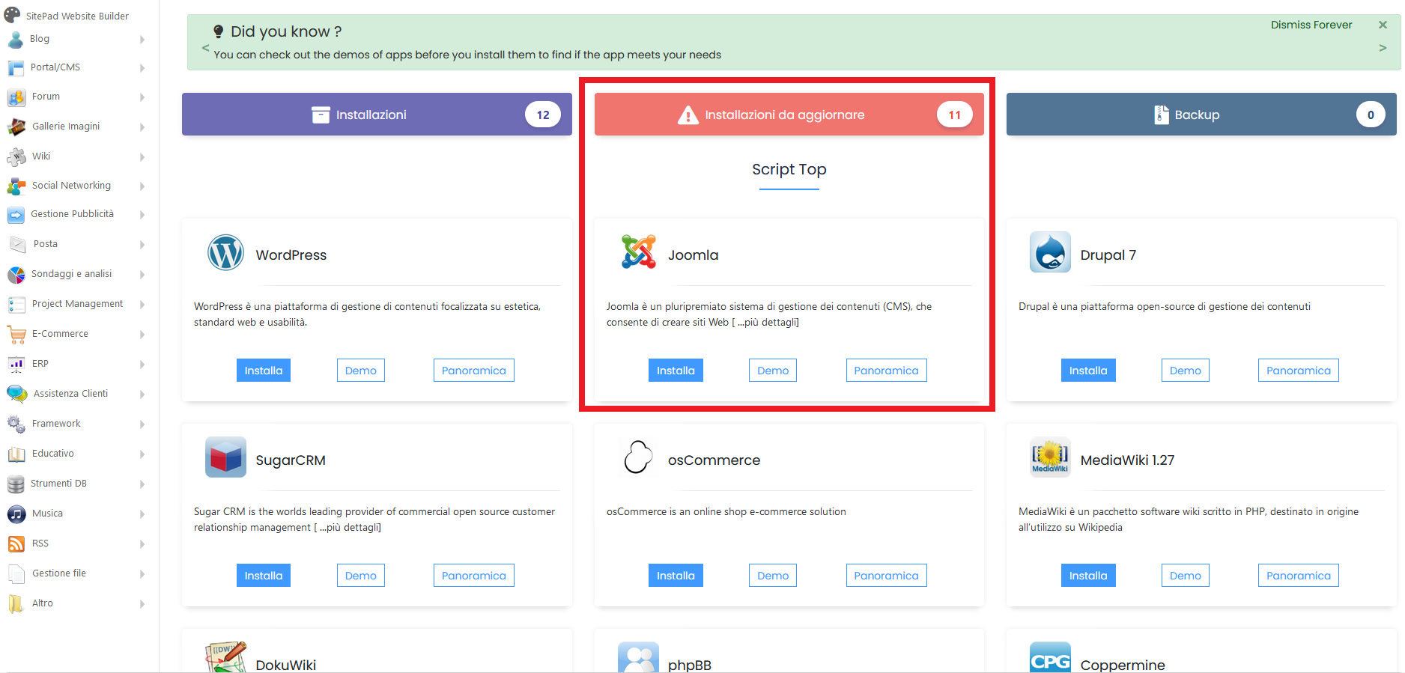Image resolution: width=1405 pixels, height=673 pixels.
Task: Select the Altro folder icon
Action: click(x=16, y=604)
